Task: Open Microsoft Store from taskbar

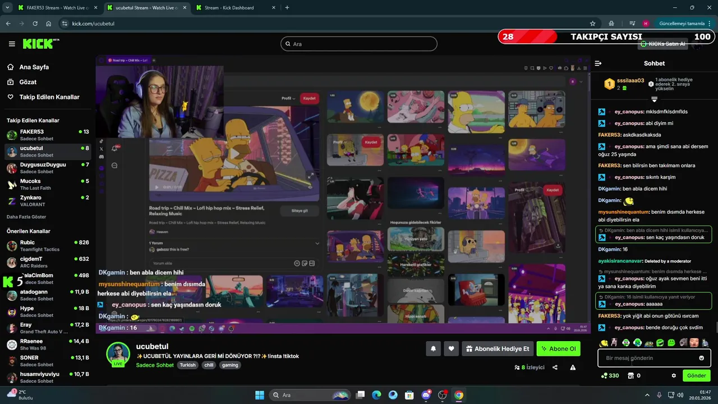Action: (x=409, y=395)
